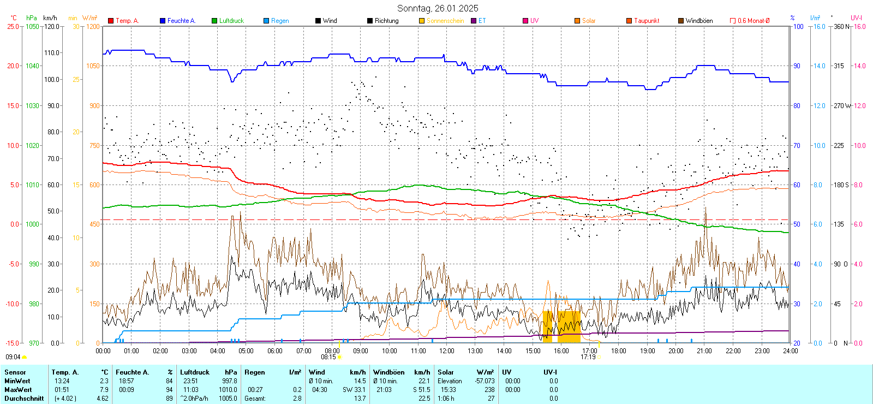
Task: Toggle the Taupunkt series legend label
Action: coord(647,21)
